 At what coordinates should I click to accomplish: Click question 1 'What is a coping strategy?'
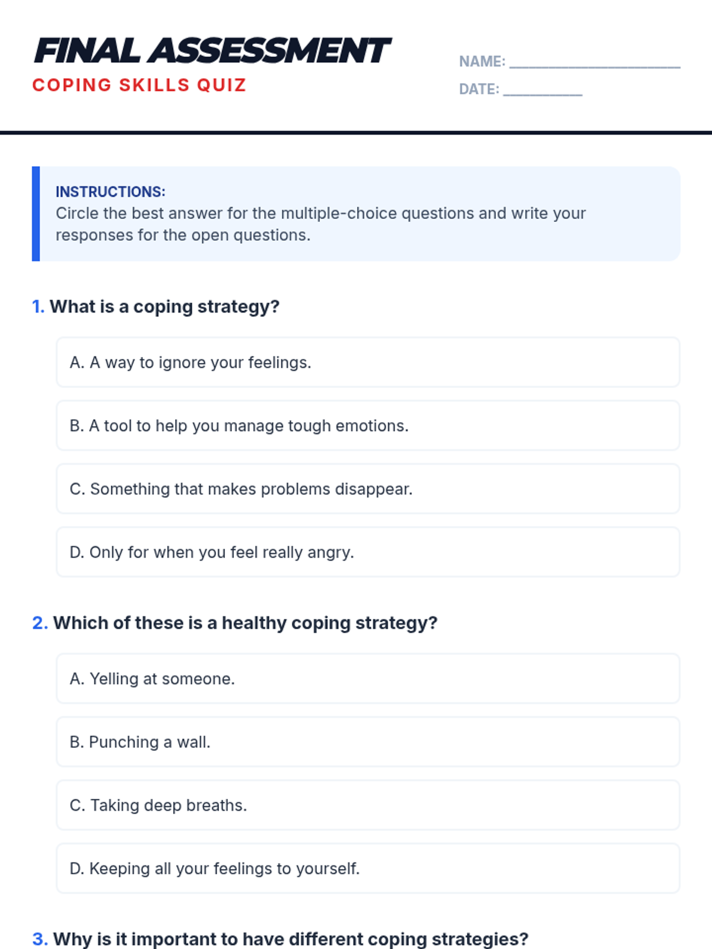point(164,307)
